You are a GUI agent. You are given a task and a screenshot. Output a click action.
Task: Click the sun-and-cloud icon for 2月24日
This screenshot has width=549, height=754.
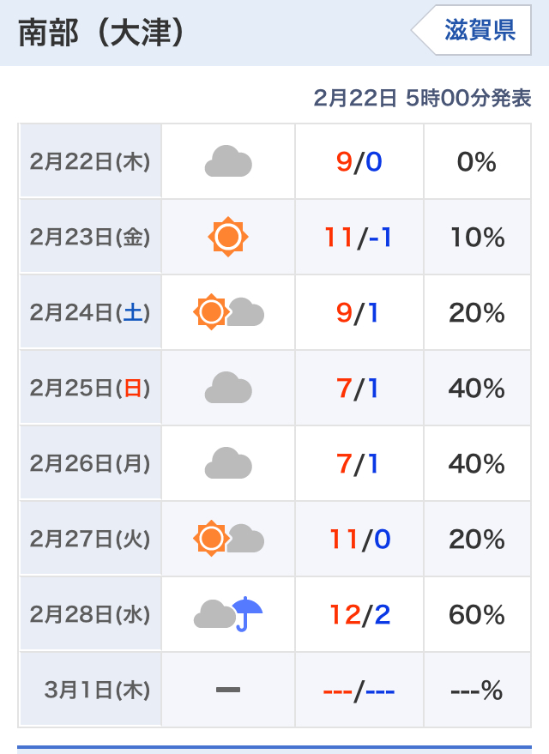tap(228, 312)
